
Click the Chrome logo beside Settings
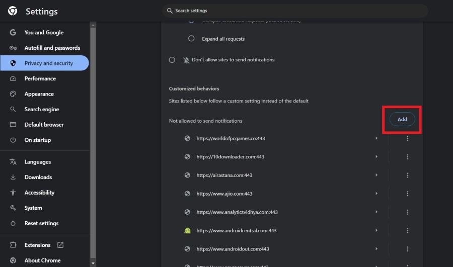click(13, 11)
